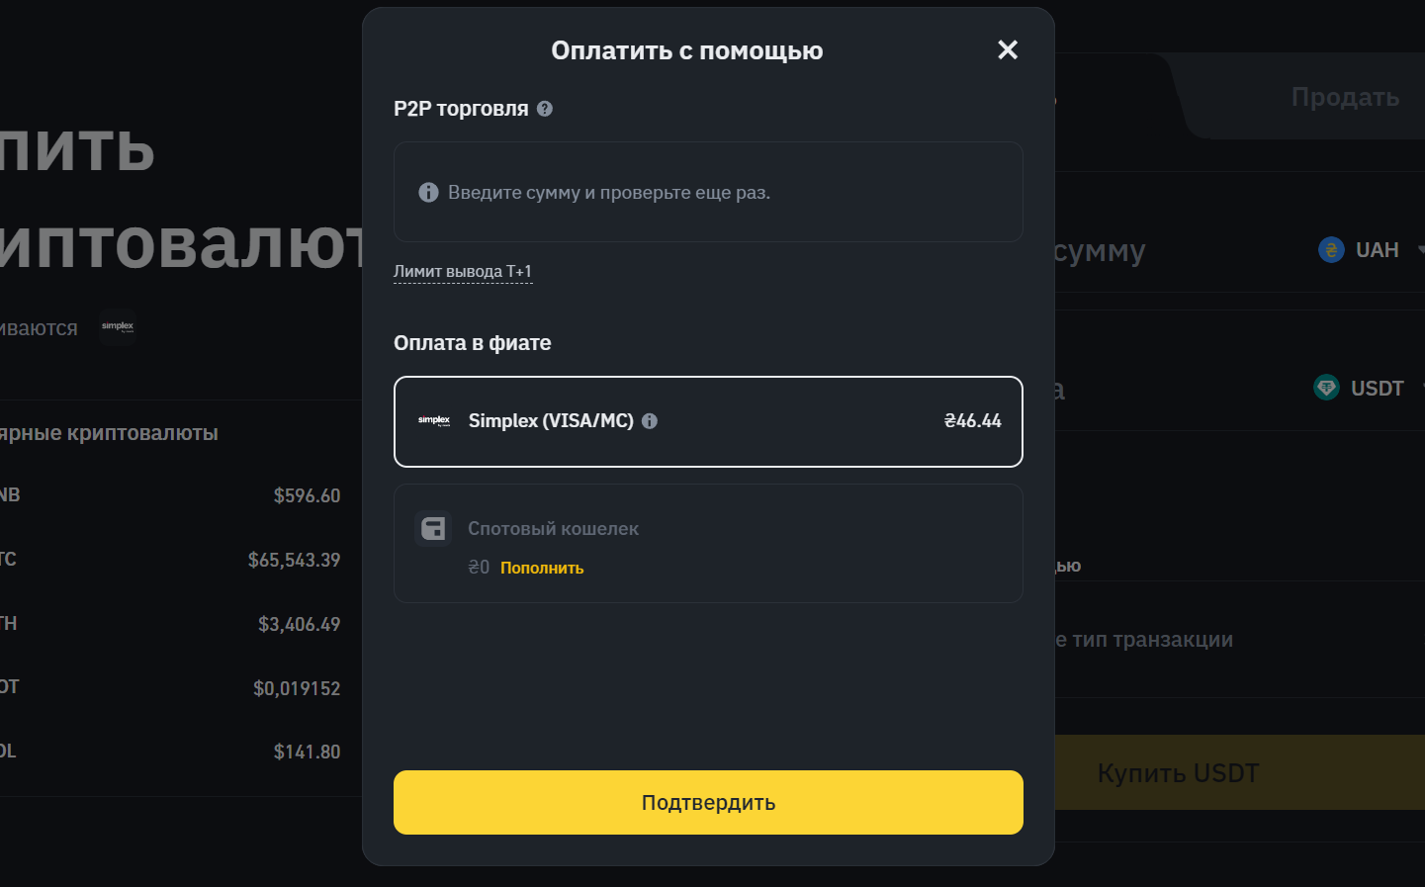Click the Спотовый кошелек wallet icon
The image size is (1425, 887).
pos(433,529)
